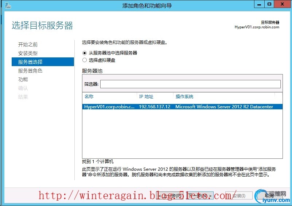Open the 功能 step
This screenshot has height=206, width=292.
23,80
